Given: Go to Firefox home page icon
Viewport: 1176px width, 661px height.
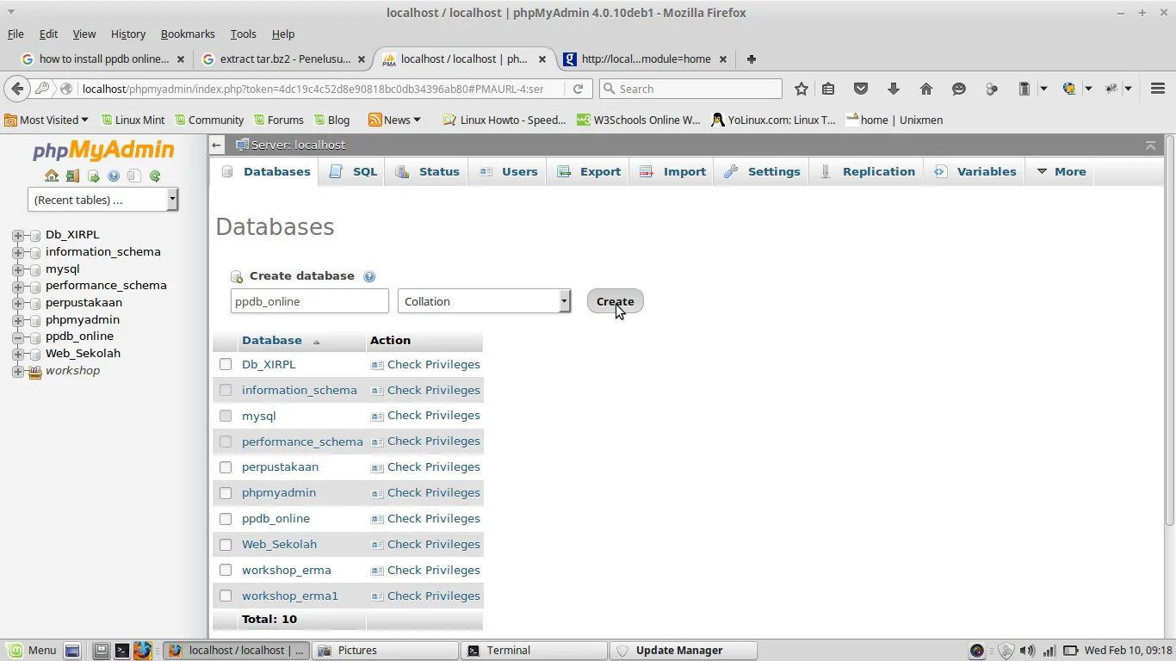Looking at the screenshot, I should [926, 89].
